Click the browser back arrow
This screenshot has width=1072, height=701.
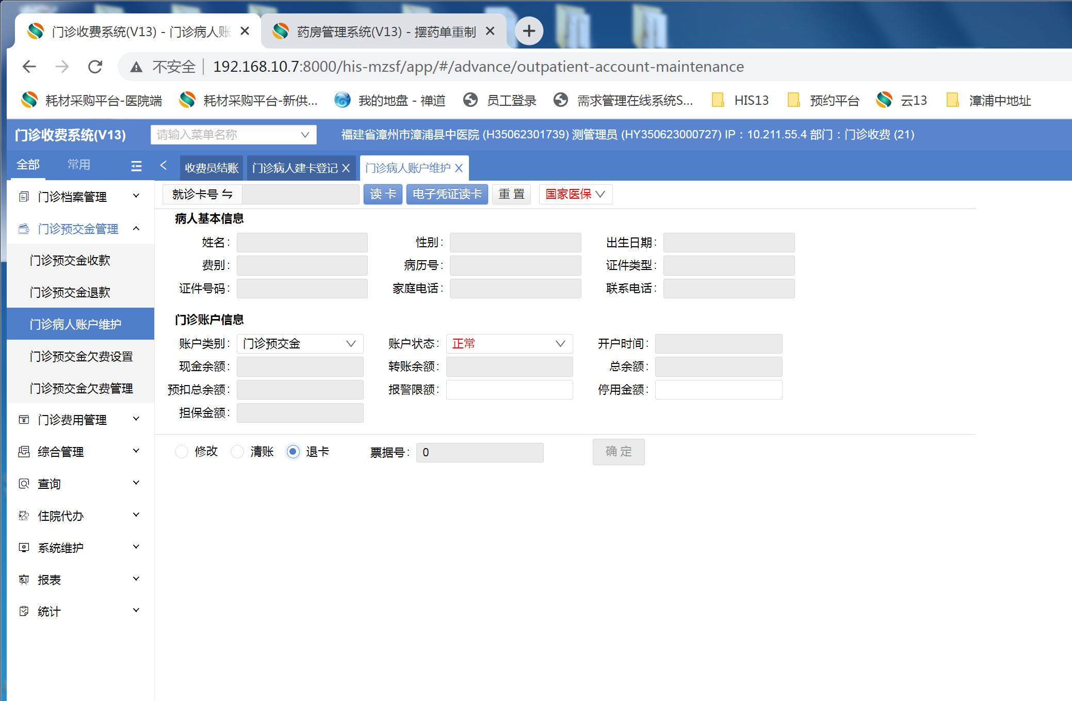(x=29, y=67)
